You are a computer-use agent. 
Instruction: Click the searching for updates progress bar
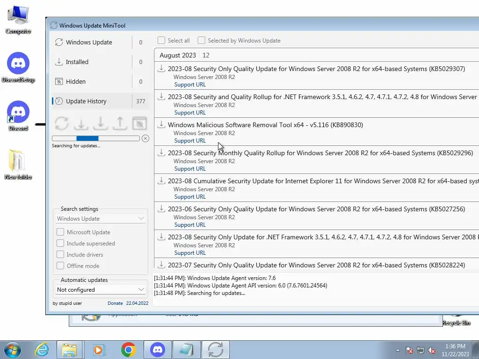[96, 138]
